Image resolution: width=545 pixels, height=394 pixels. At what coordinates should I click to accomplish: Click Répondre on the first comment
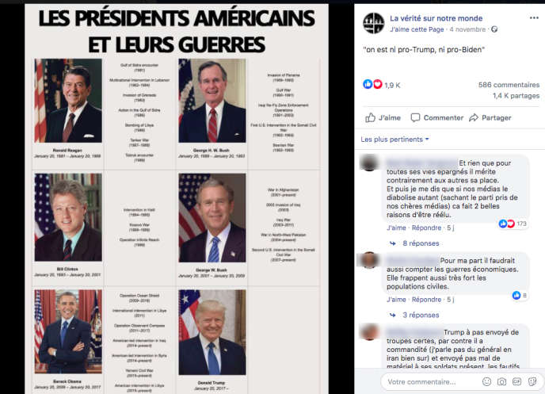(x=427, y=227)
